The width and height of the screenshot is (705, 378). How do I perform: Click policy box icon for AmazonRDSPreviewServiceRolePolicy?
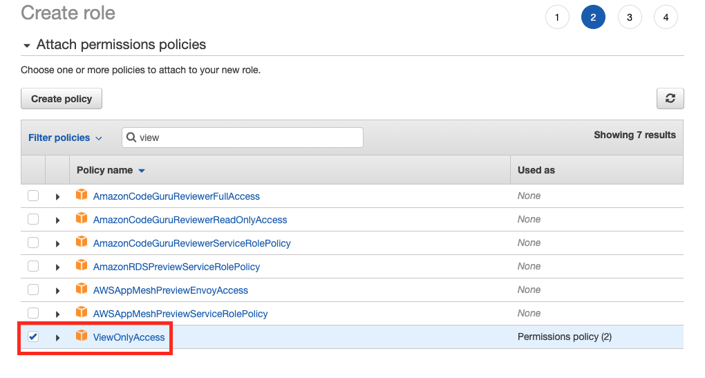pos(82,265)
